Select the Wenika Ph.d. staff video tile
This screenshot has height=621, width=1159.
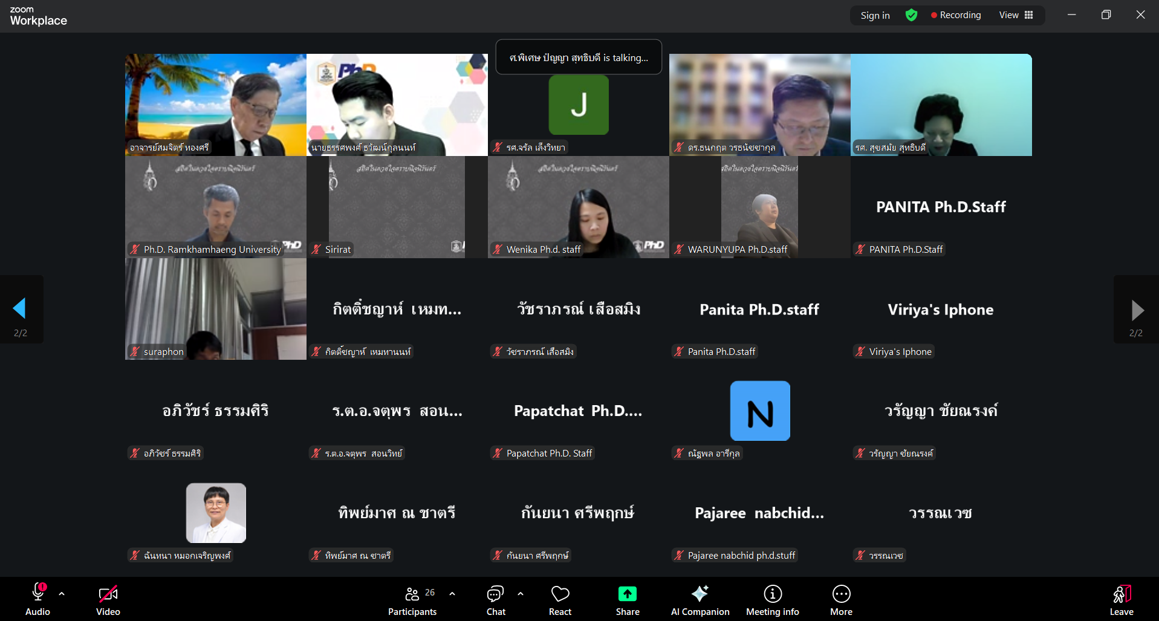578,207
